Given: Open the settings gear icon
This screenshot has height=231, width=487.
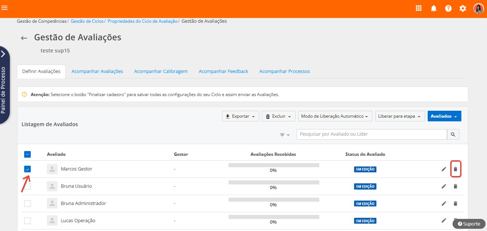Looking at the screenshot, I should click(x=463, y=8).
